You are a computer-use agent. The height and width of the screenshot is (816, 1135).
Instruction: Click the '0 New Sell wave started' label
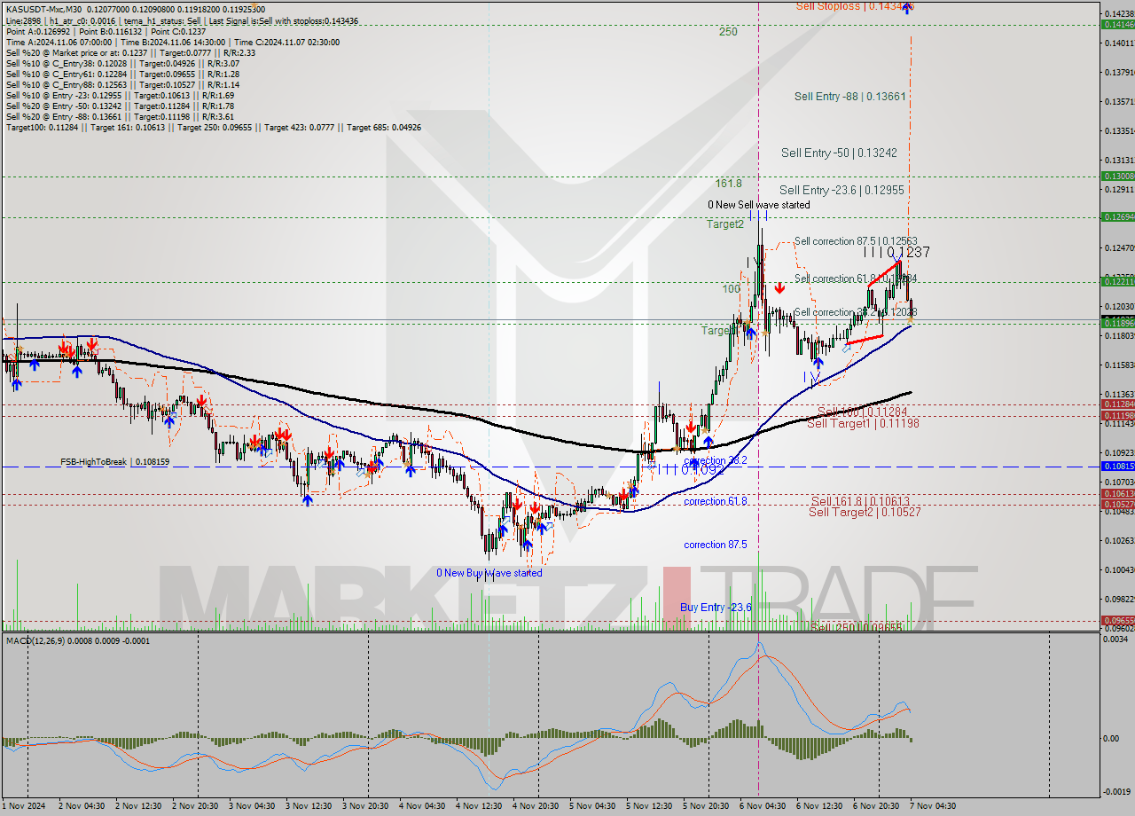pyautogui.click(x=758, y=205)
